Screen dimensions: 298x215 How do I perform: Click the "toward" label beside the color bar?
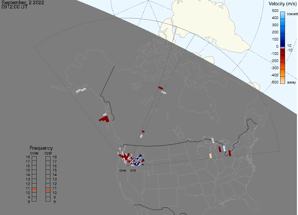pyautogui.click(x=292, y=14)
